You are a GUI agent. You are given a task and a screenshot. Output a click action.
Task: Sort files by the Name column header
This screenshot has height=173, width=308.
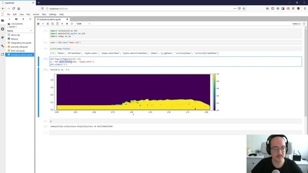pyautogui.click(x=19, y=31)
